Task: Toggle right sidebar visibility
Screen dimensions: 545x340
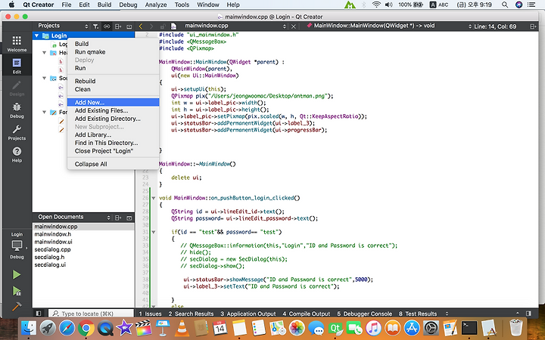Action: 528,314
